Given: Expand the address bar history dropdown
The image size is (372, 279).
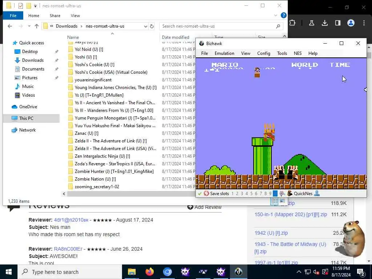Looking at the screenshot, I should pos(145,26).
